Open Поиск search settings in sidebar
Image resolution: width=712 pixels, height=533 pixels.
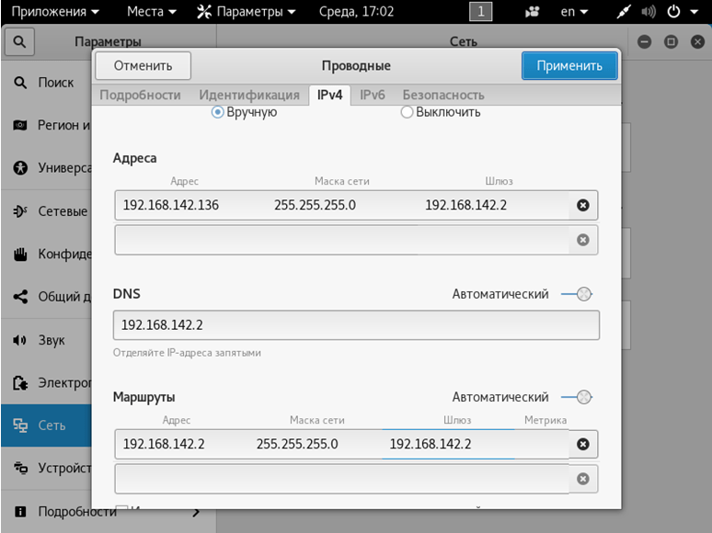[x=46, y=83]
